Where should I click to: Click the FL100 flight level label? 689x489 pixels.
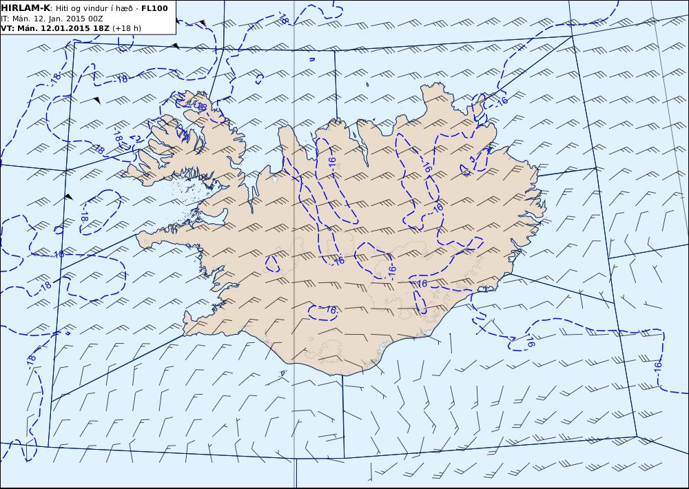[154, 8]
